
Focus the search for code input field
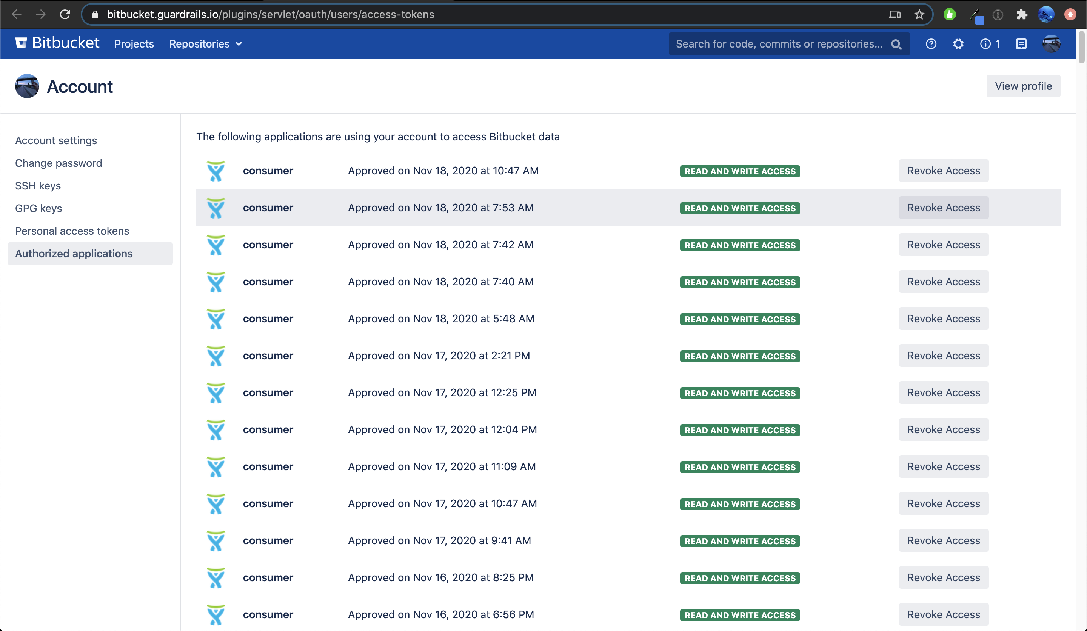coord(779,43)
